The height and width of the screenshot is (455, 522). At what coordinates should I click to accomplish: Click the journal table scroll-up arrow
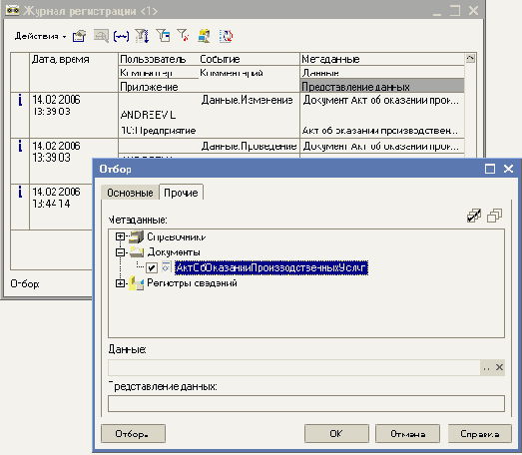click(x=470, y=59)
